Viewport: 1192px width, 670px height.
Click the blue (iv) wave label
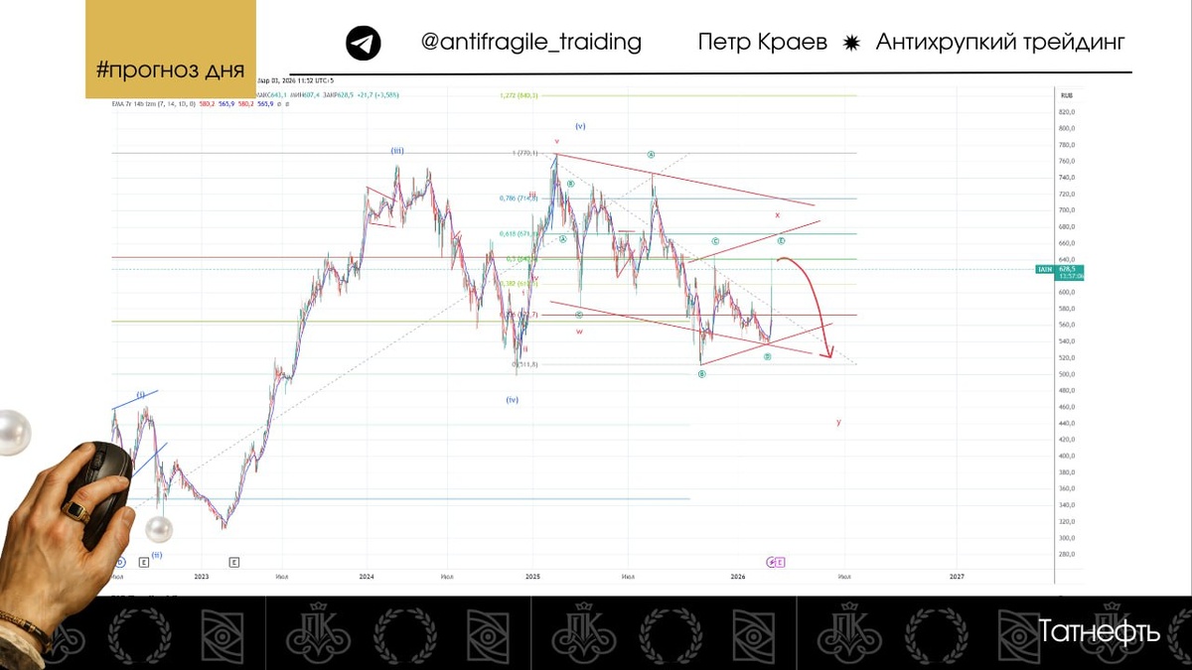coord(512,399)
